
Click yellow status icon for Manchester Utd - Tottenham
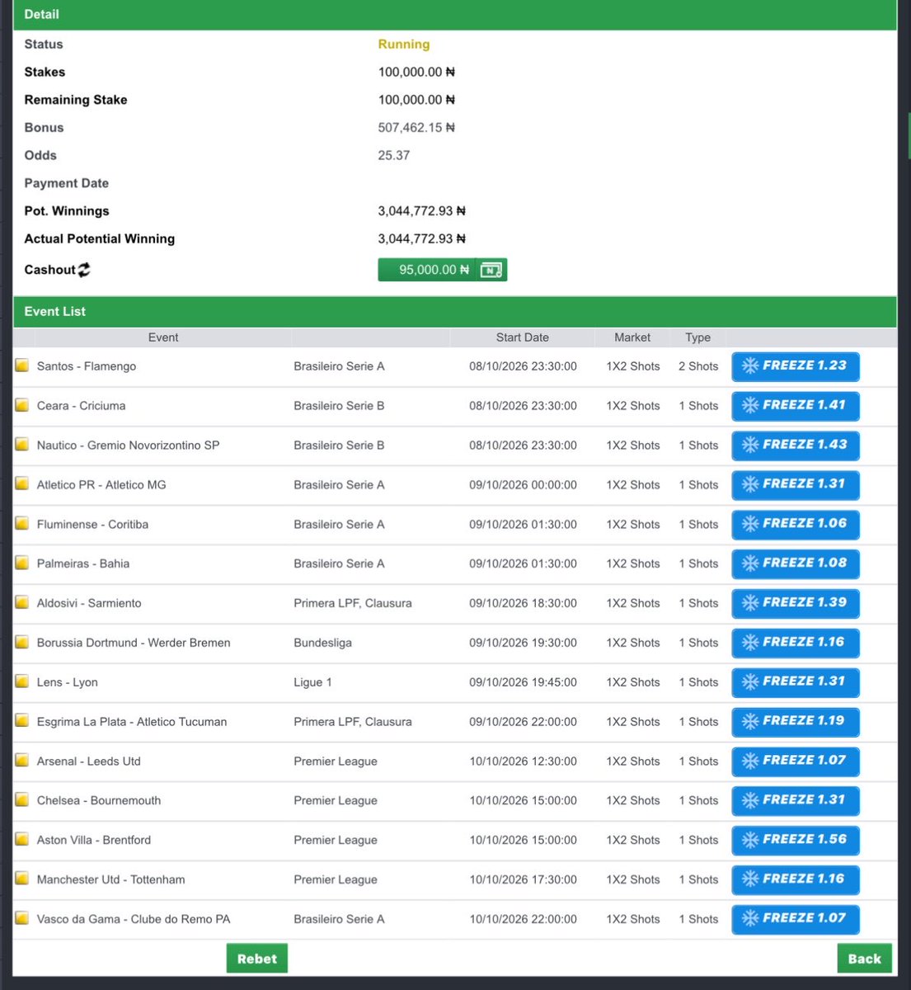[22, 879]
